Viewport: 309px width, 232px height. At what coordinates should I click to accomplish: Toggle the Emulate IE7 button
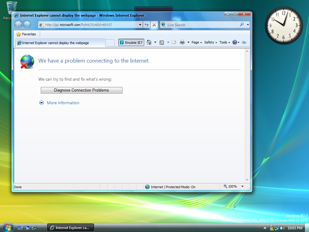131,42
